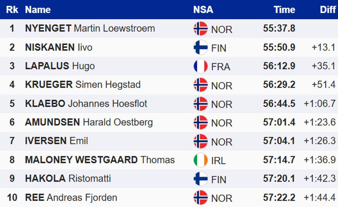
Task: Click France flag icon beside Lapalus
Action: (x=201, y=66)
